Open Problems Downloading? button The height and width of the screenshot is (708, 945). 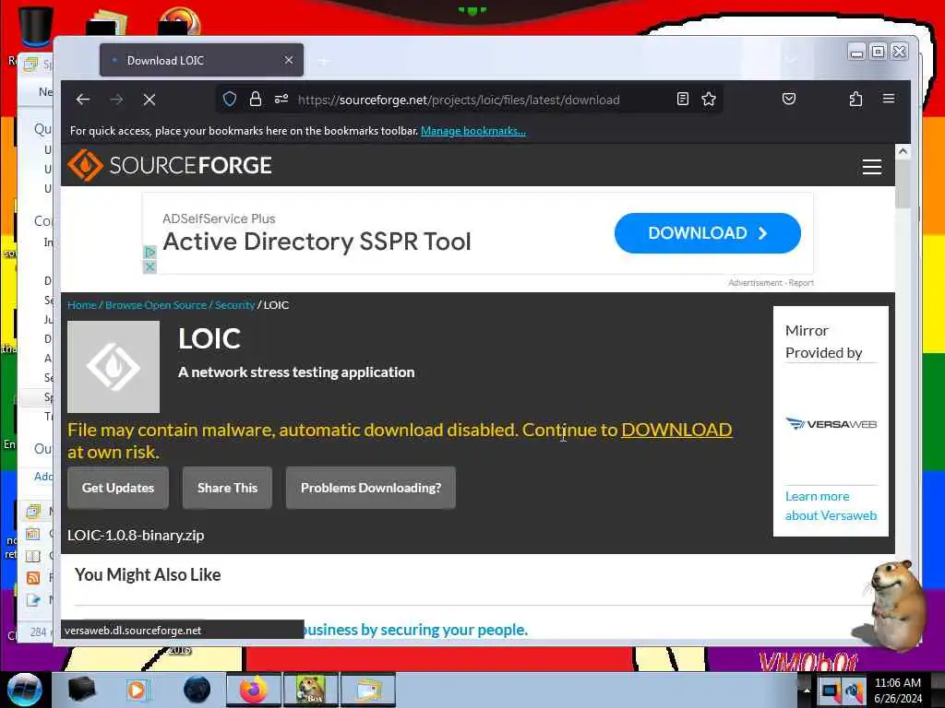pyautogui.click(x=371, y=488)
